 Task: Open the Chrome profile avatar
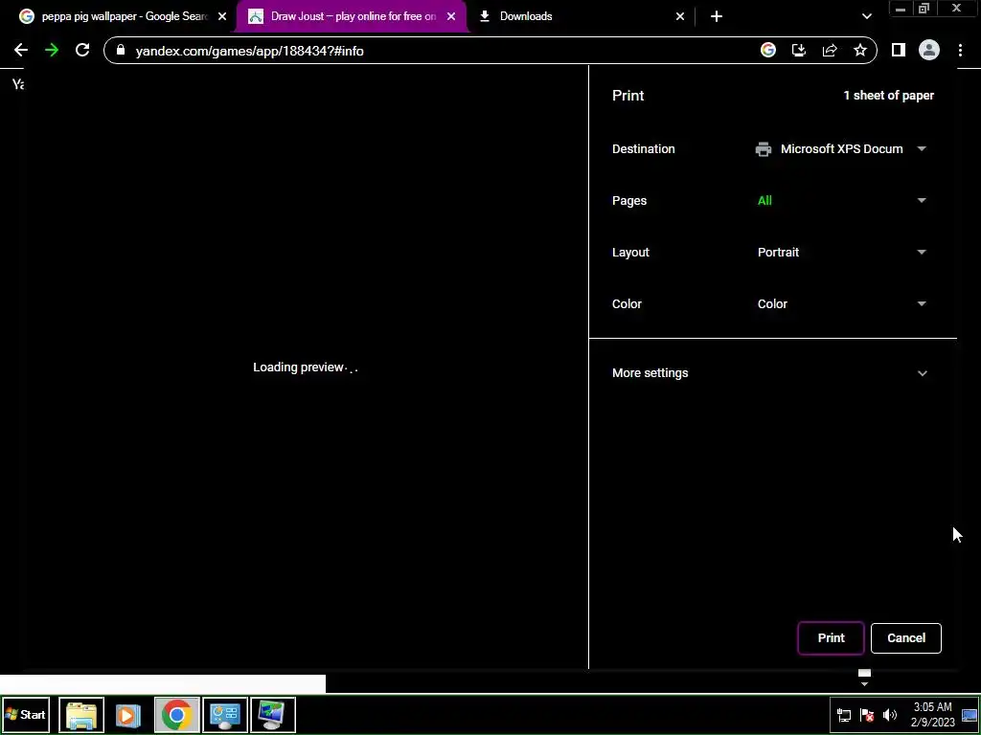click(929, 51)
